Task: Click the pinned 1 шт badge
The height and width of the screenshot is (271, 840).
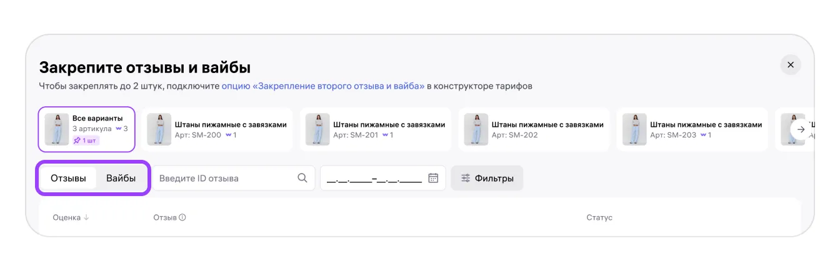Action: click(86, 140)
